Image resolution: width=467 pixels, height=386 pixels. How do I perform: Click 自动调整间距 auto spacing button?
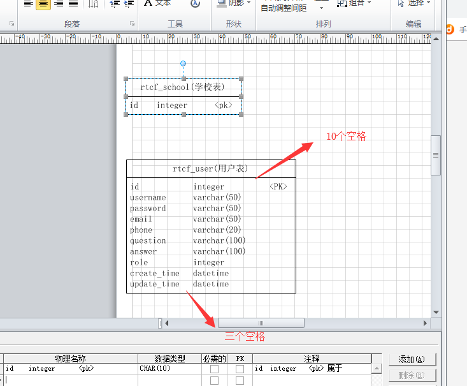click(284, 8)
